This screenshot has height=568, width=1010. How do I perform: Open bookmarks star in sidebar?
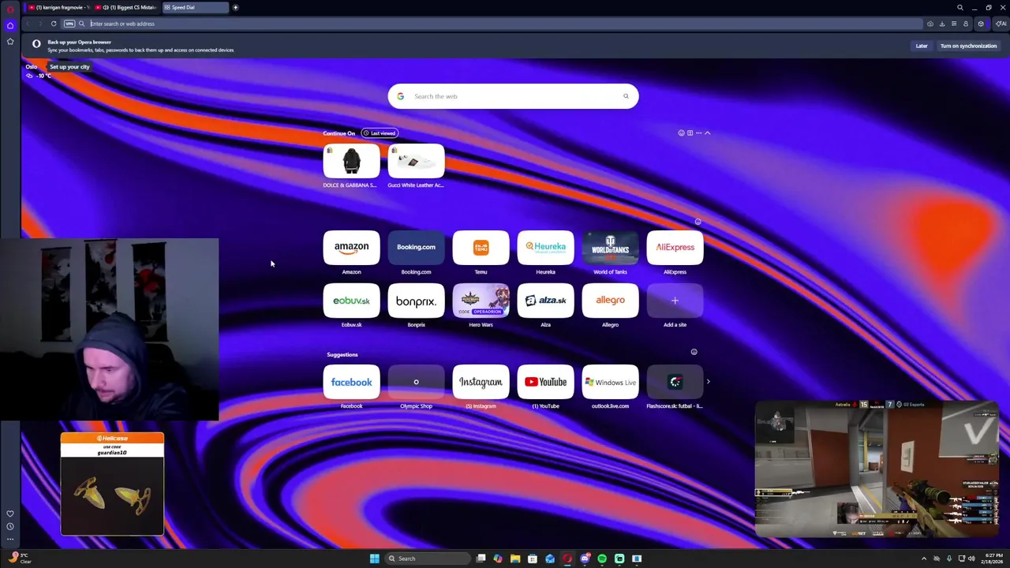click(10, 41)
